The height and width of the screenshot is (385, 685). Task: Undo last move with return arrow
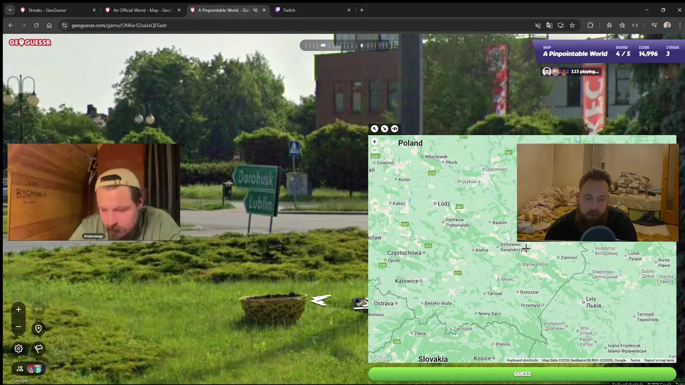[x=39, y=309]
